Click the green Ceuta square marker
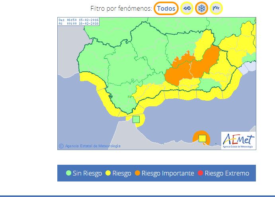Screen dimensions: 275x197 click(136, 119)
